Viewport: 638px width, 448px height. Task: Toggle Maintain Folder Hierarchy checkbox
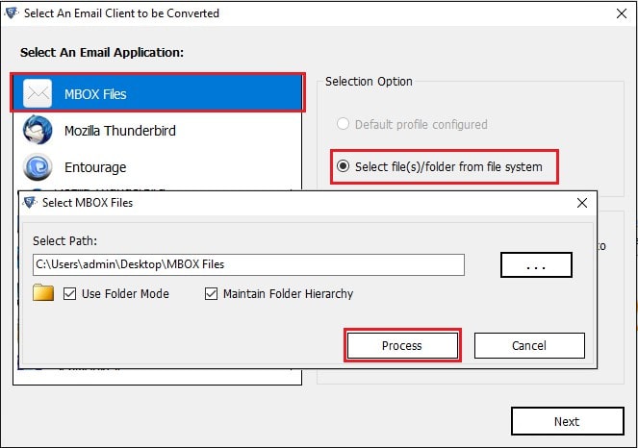coord(211,293)
